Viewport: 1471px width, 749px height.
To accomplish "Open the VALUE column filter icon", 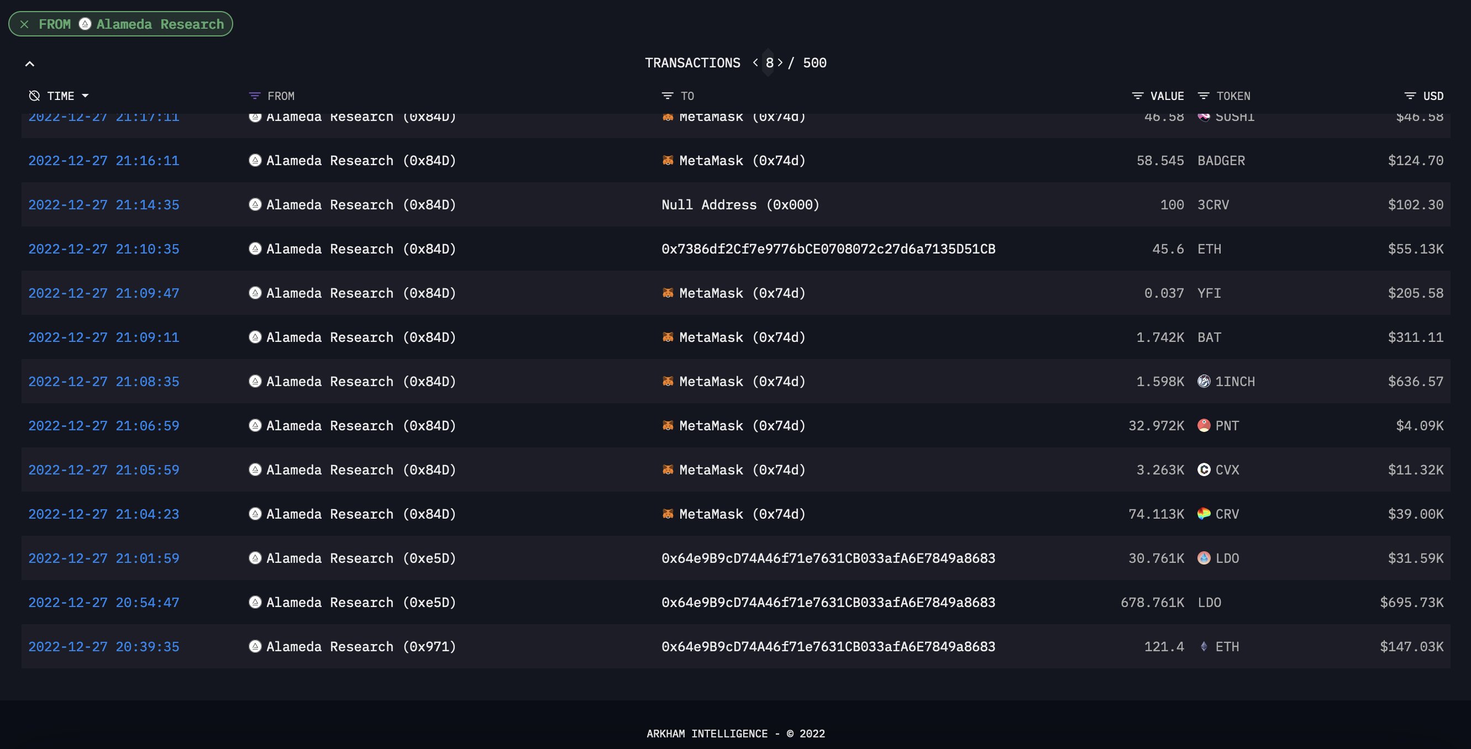I will [x=1138, y=96].
